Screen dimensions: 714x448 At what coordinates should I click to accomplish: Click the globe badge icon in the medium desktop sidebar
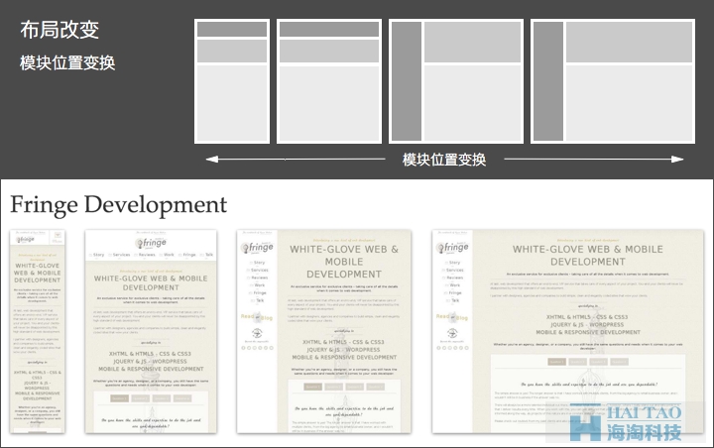257,332
